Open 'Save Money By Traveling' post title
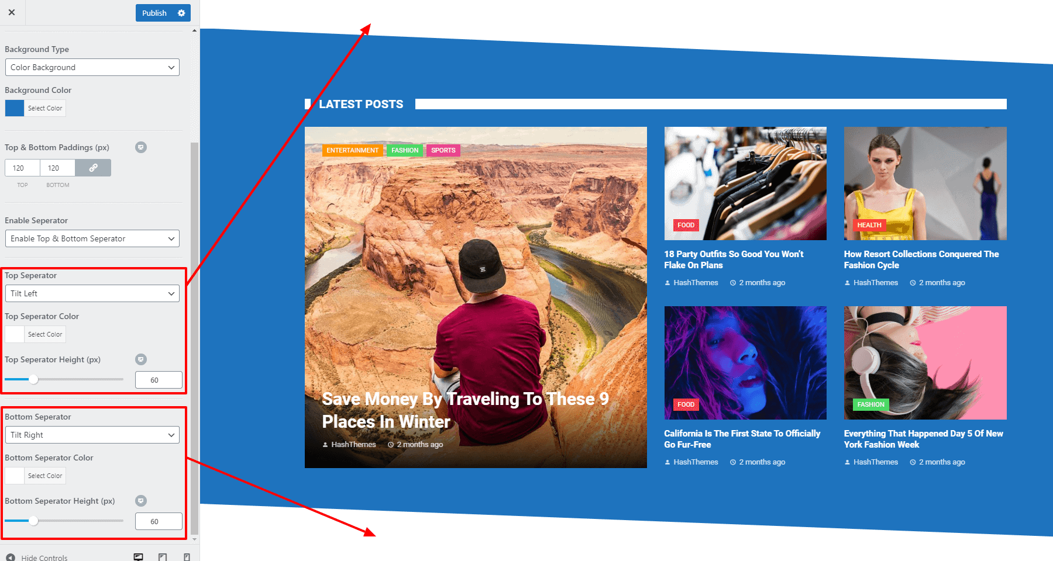 click(x=466, y=410)
